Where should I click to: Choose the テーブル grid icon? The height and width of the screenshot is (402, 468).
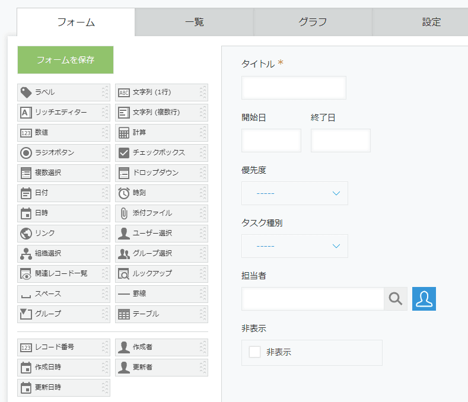click(124, 314)
